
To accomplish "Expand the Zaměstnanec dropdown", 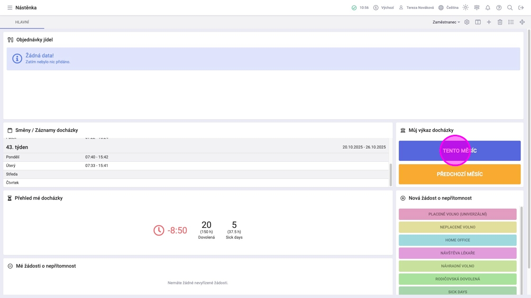I will tap(446, 22).
